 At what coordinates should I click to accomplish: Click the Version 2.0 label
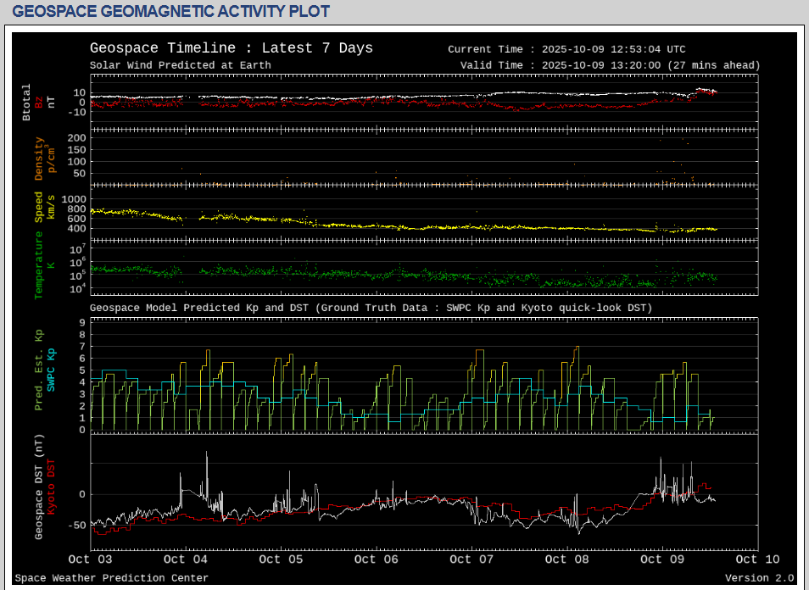[760, 578]
